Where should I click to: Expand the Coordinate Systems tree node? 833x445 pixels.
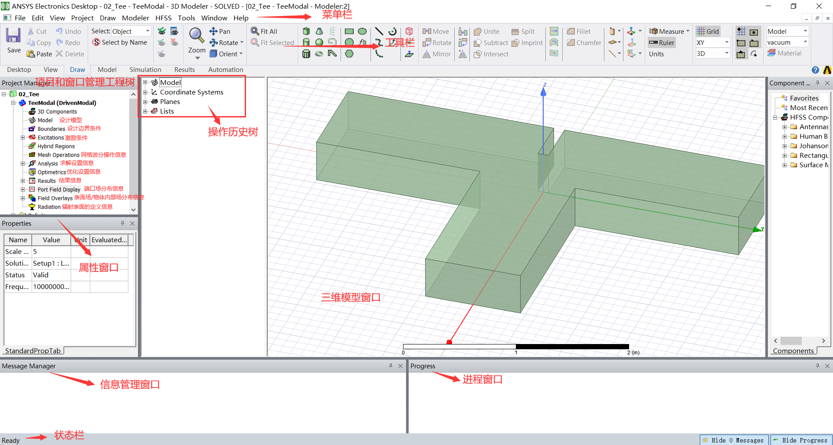click(146, 92)
